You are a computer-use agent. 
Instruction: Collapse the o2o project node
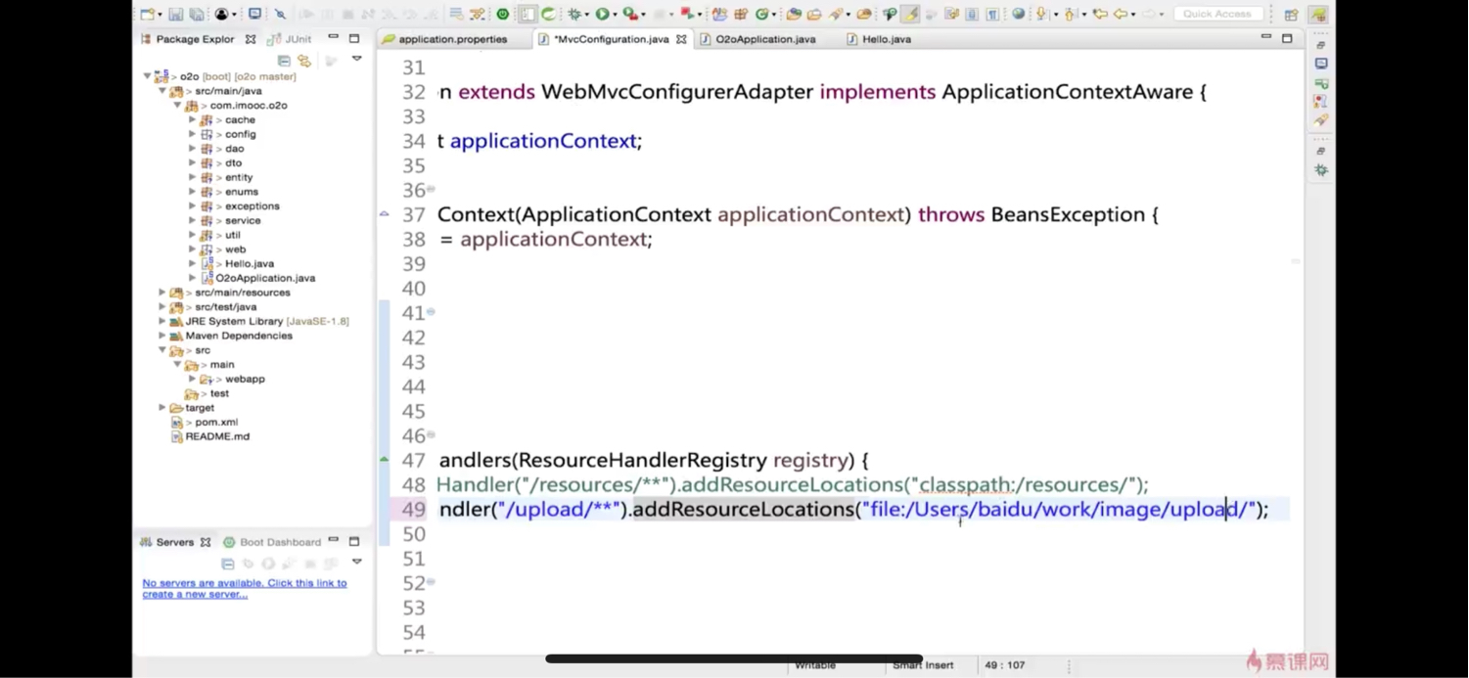coord(147,75)
